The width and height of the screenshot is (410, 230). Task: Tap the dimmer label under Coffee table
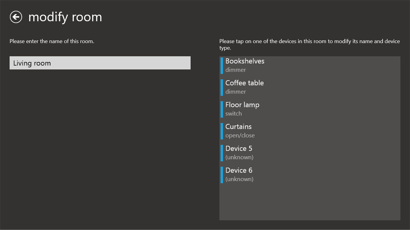[235, 91]
